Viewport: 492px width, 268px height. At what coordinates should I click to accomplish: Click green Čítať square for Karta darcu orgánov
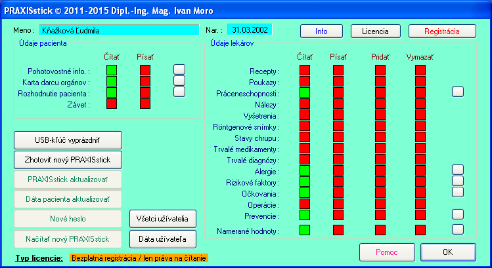pyautogui.click(x=112, y=81)
